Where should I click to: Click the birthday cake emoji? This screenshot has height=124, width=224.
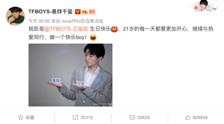114,29
